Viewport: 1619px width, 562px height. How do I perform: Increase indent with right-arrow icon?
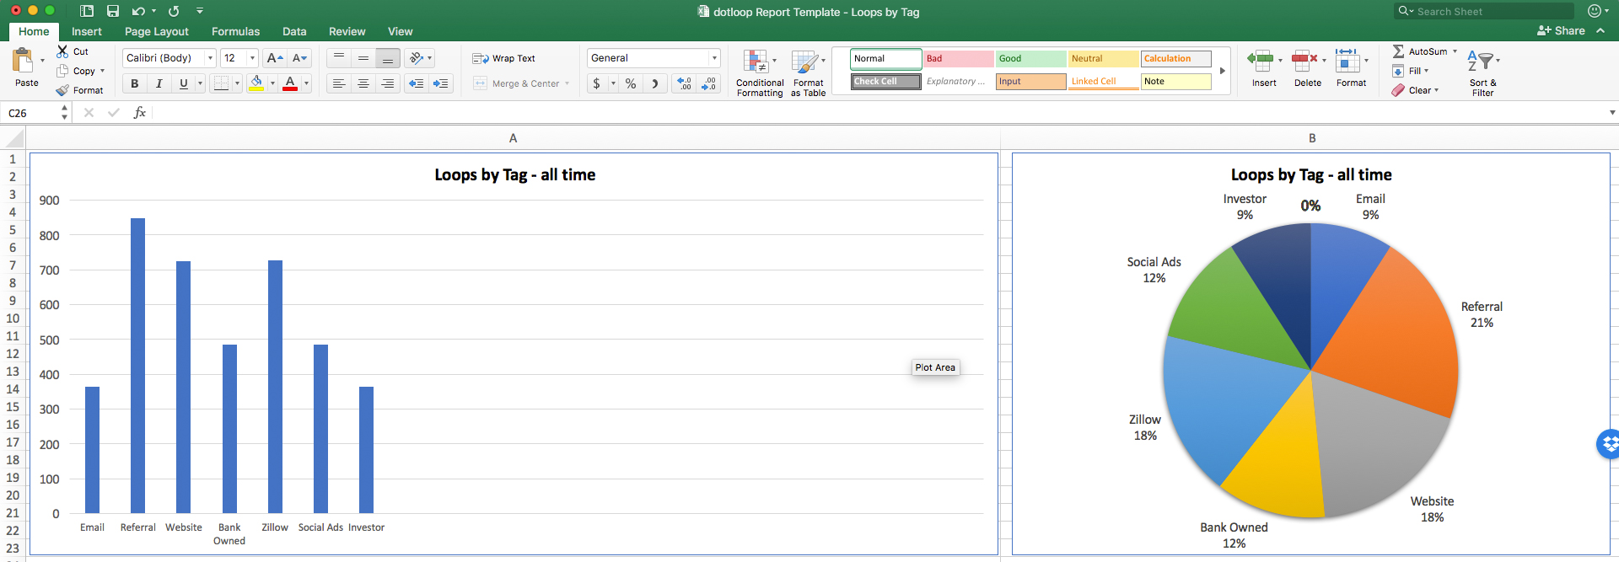(441, 83)
